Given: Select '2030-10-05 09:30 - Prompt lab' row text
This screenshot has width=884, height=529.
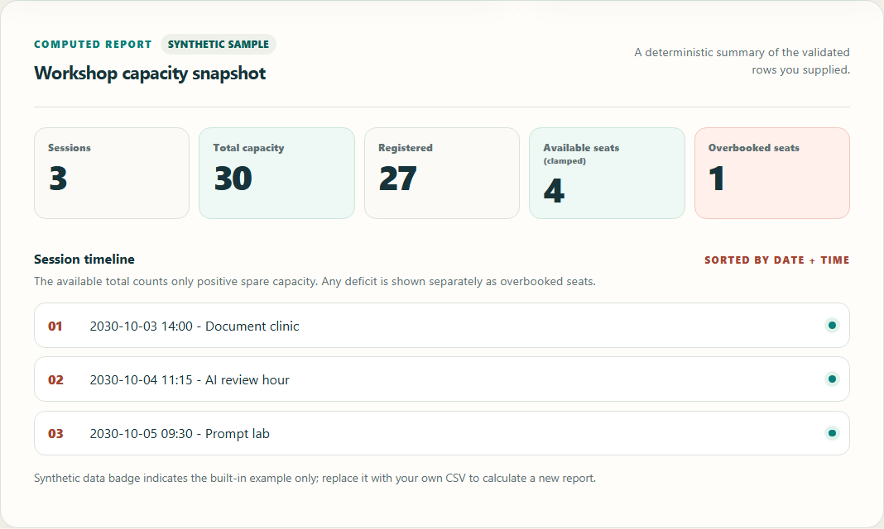Looking at the screenshot, I should (x=180, y=434).
